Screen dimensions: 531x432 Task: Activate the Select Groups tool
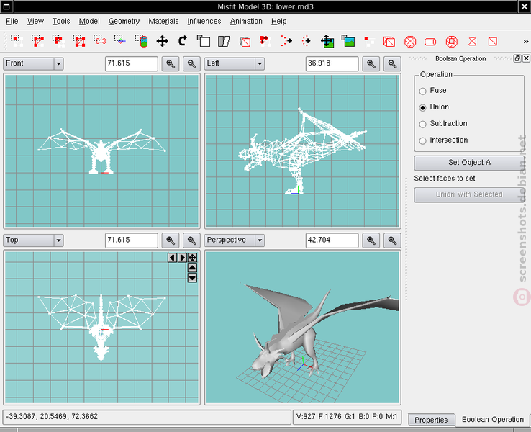79,41
